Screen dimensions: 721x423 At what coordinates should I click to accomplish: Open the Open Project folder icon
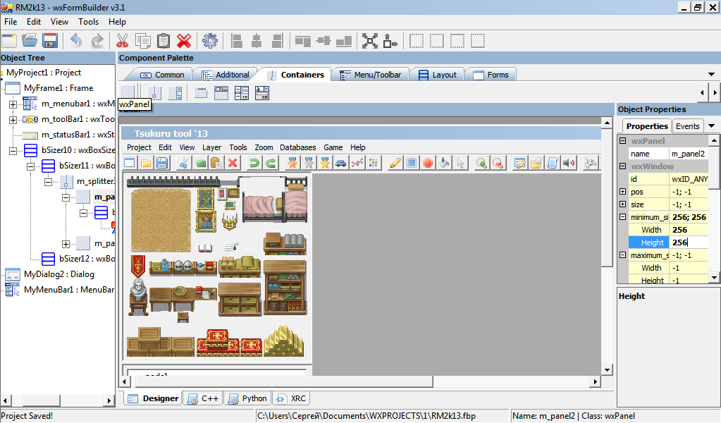click(29, 41)
